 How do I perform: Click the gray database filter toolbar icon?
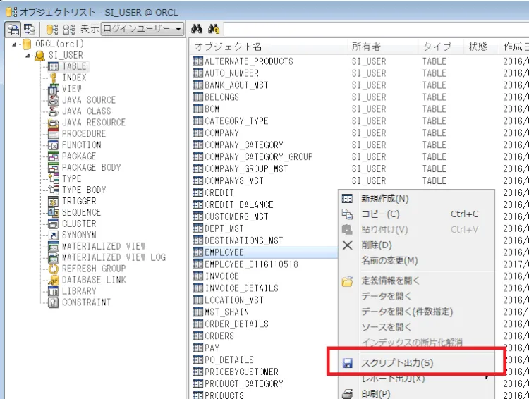pos(69,30)
